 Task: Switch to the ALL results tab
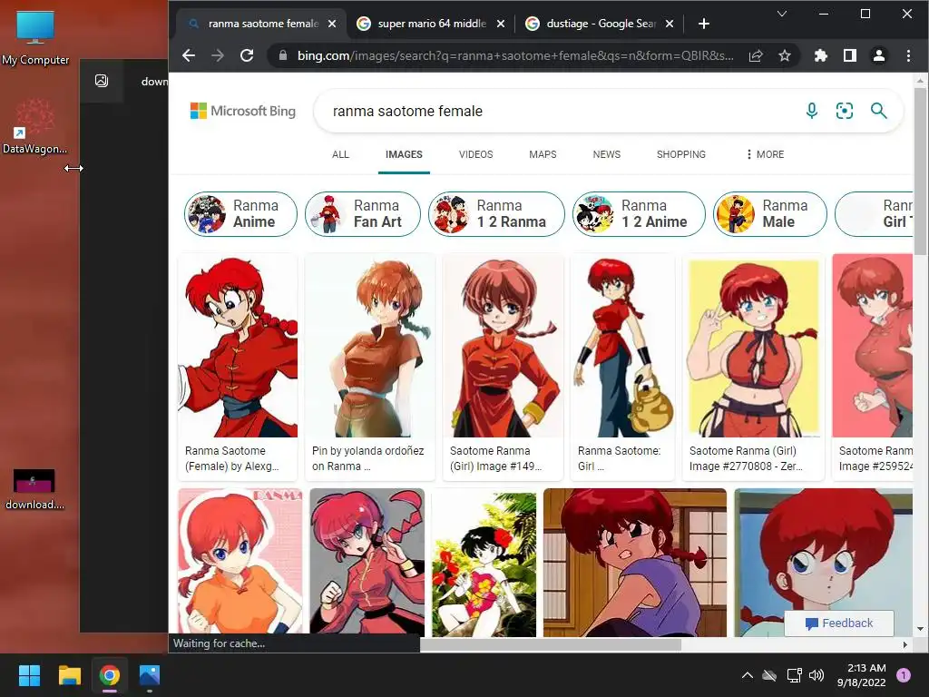tap(341, 154)
